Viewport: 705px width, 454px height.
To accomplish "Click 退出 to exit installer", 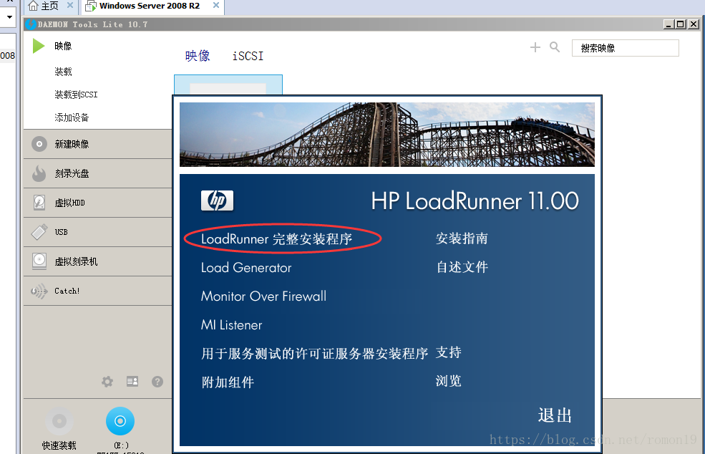I will click(555, 415).
